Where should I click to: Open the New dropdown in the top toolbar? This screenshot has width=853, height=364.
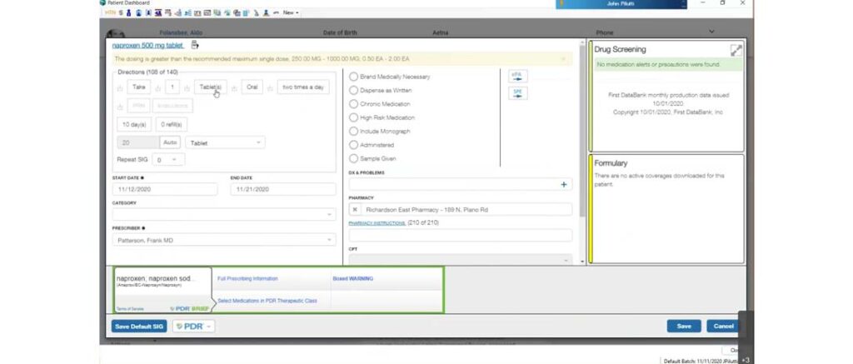(291, 12)
